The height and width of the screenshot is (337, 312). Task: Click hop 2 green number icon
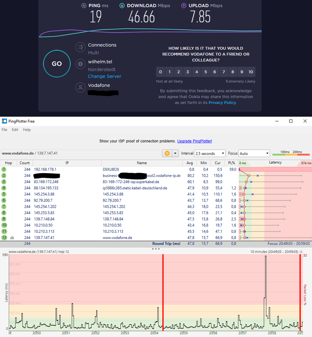4,176
